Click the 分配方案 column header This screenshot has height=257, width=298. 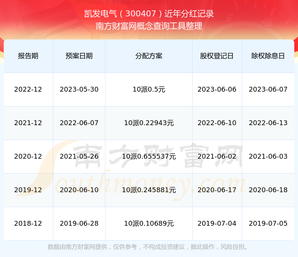pyautogui.click(x=149, y=56)
